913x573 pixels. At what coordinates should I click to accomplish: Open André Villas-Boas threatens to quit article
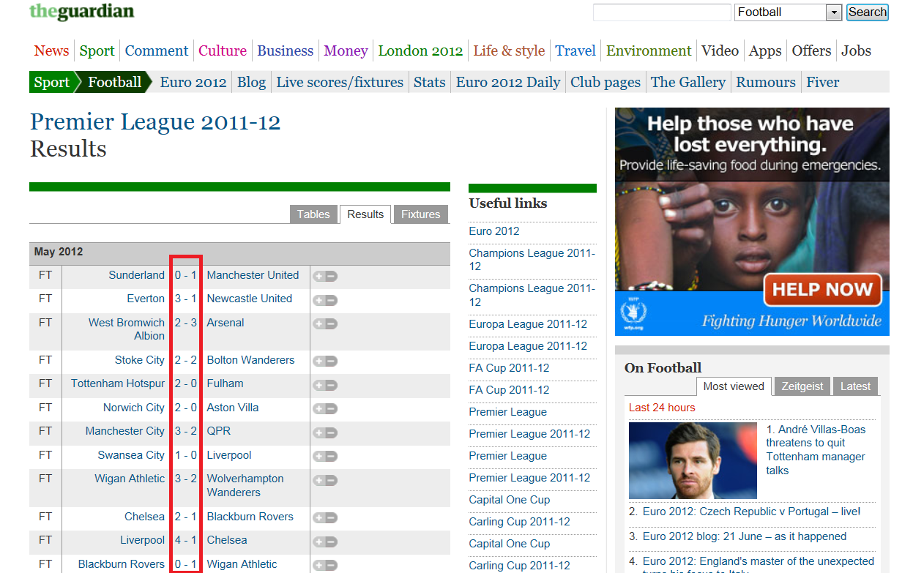point(816,450)
